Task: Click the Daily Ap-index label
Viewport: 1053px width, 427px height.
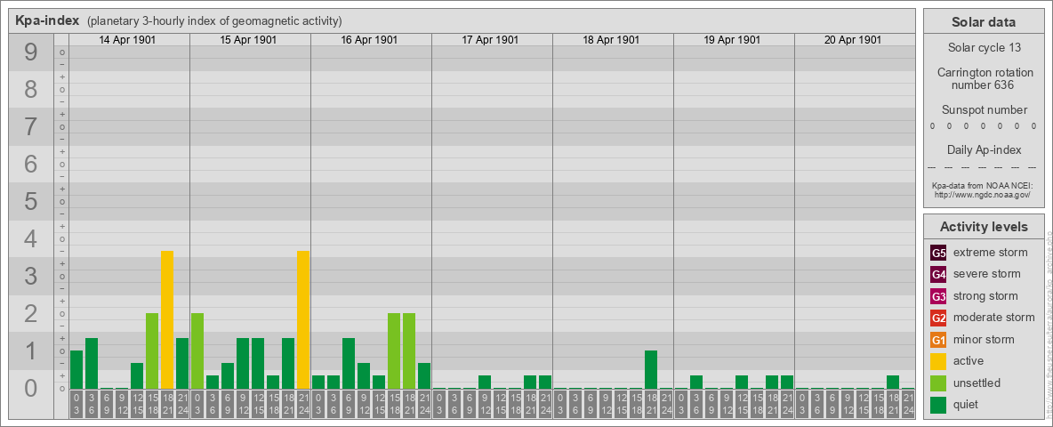Action: 984,149
